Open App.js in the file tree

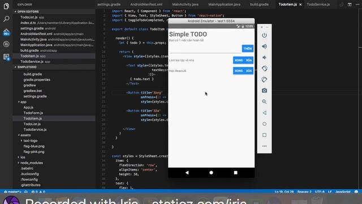[28, 107]
